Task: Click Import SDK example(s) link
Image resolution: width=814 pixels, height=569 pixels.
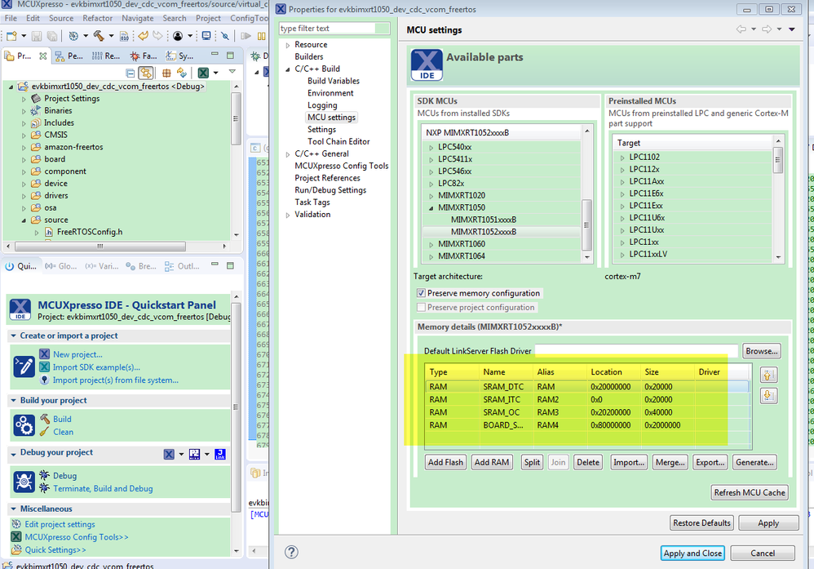Action: [95, 367]
